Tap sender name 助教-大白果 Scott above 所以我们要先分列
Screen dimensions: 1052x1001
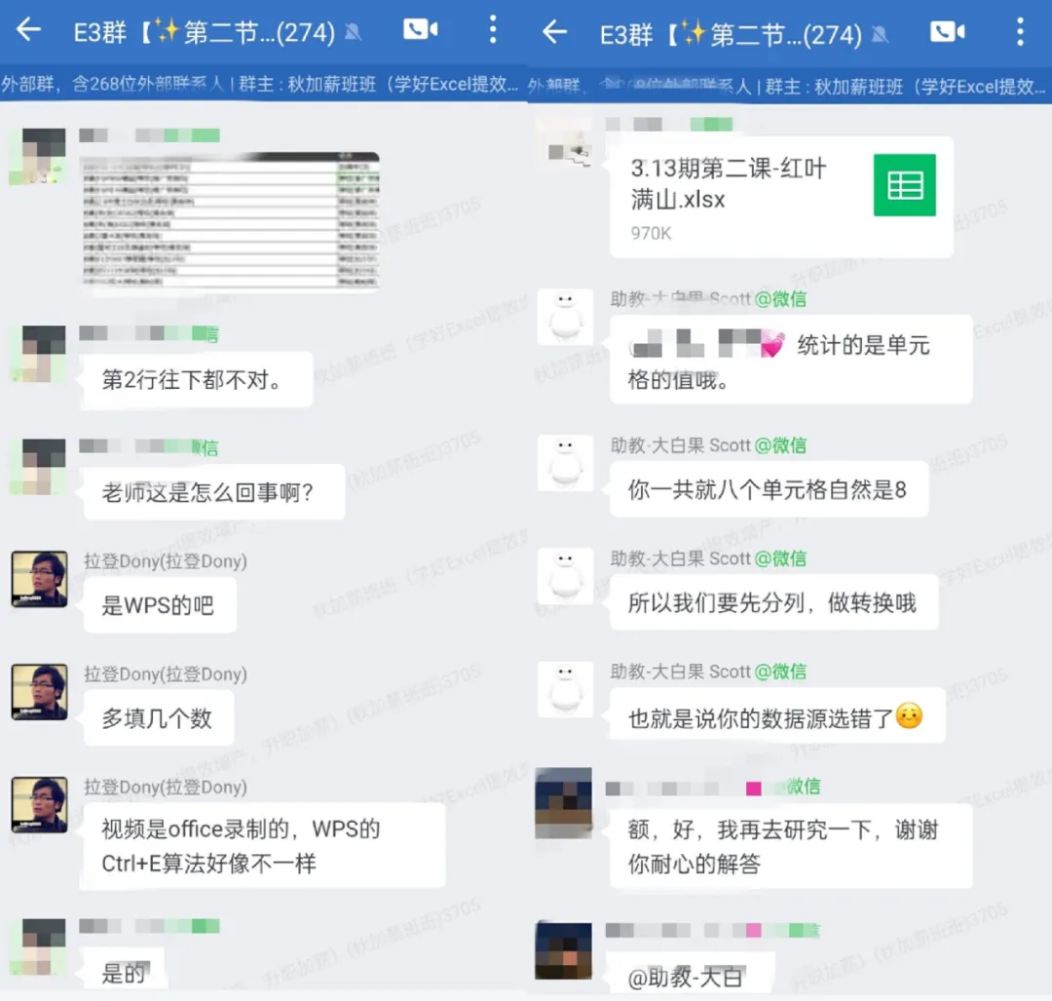pos(708,558)
